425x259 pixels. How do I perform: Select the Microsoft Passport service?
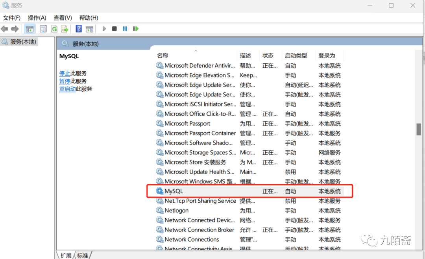pyautogui.click(x=249, y=123)
